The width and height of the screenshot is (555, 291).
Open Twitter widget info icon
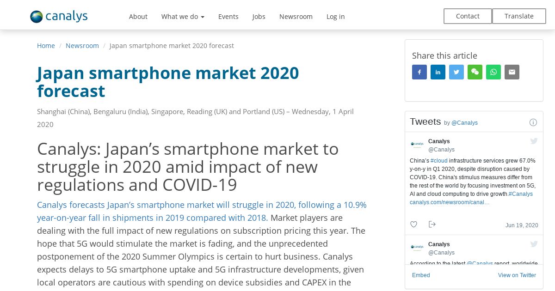[533, 122]
